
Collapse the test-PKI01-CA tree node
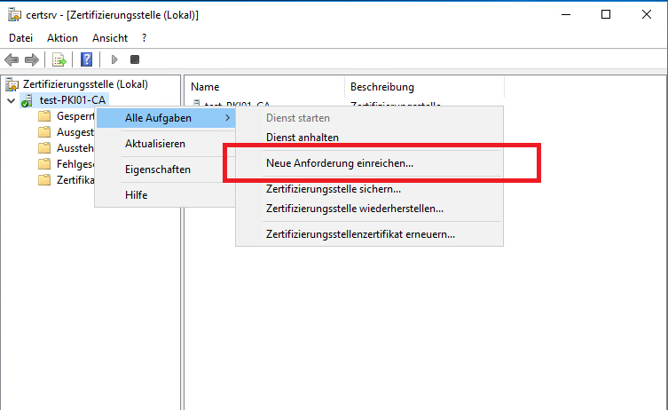coord(11,100)
